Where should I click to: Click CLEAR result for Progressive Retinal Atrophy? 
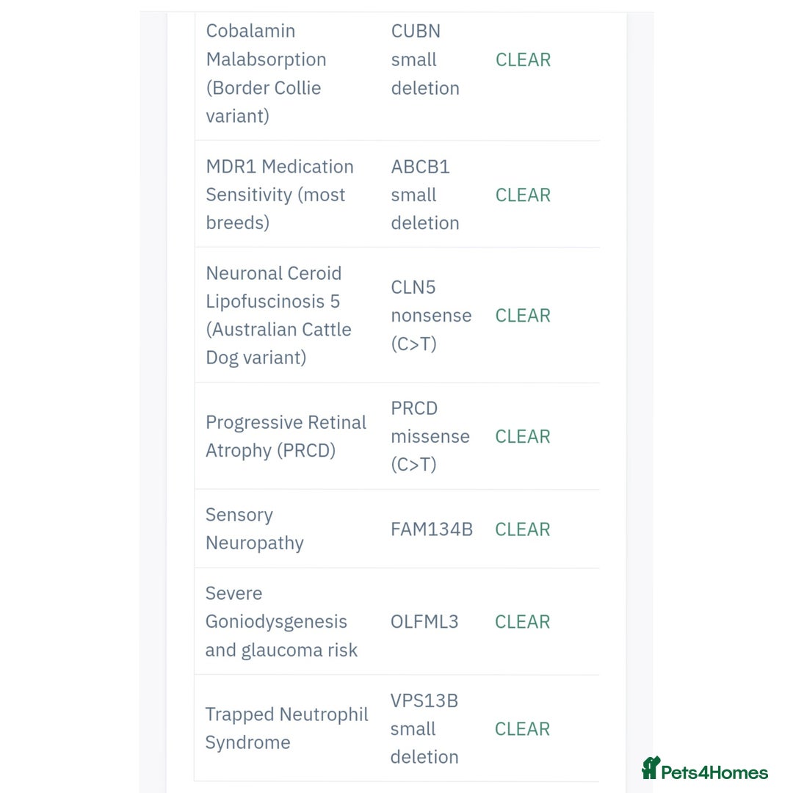click(523, 437)
